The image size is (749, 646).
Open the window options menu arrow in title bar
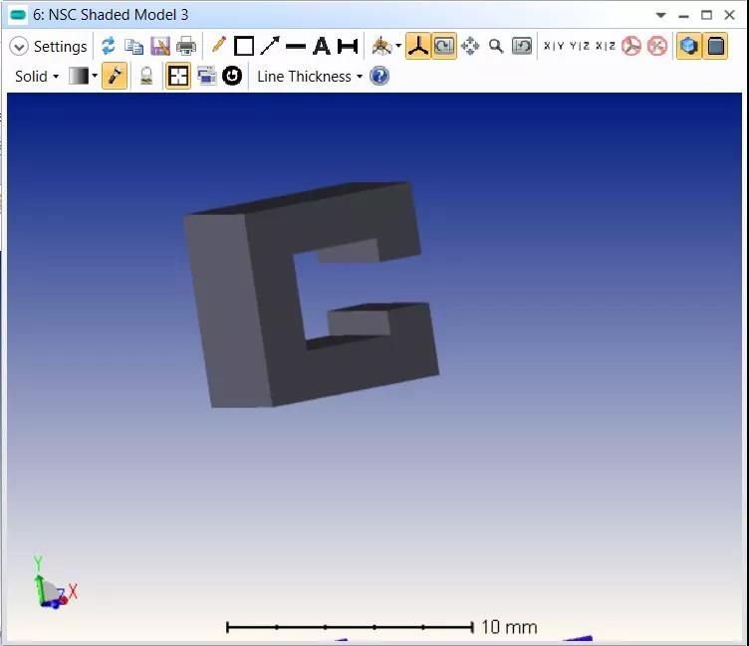tap(660, 15)
